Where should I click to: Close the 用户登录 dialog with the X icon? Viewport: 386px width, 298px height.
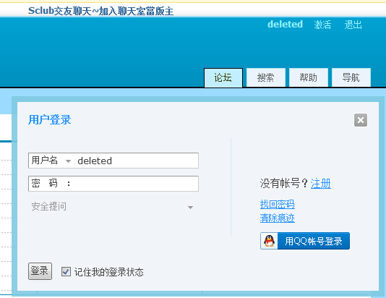pyautogui.click(x=361, y=120)
